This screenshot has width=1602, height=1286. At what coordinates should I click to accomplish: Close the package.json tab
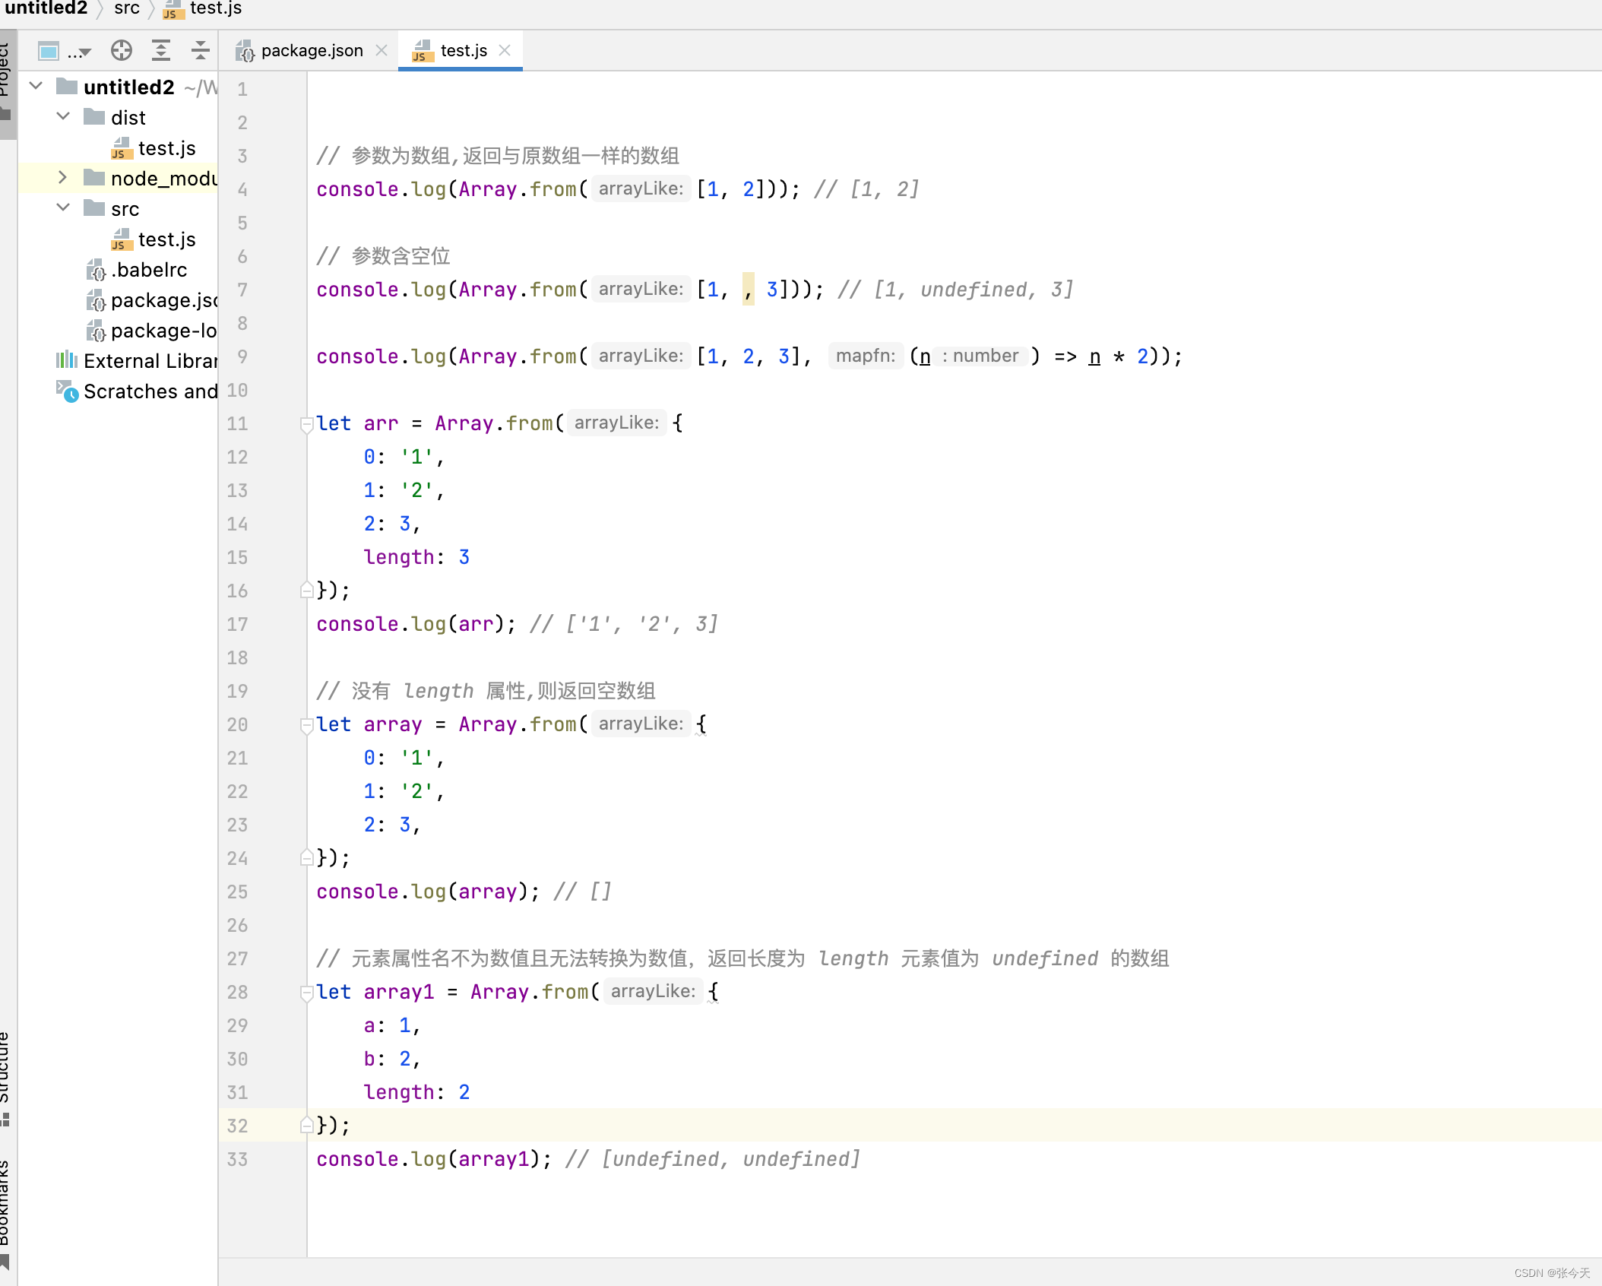382,51
